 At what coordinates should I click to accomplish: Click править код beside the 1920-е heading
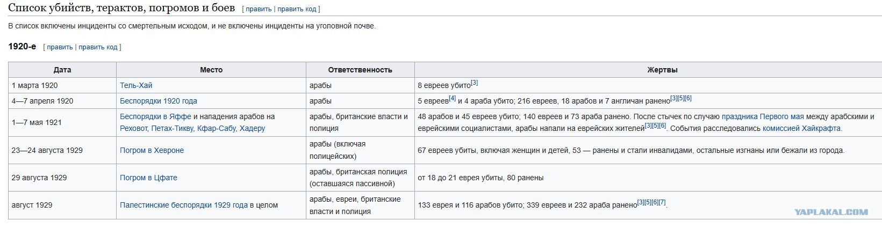coord(98,47)
